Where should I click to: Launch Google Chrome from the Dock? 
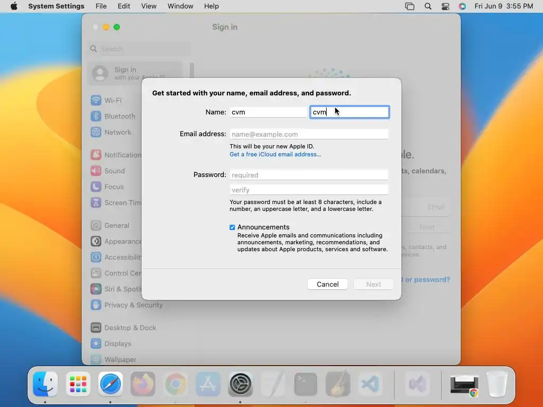pyautogui.click(x=176, y=384)
